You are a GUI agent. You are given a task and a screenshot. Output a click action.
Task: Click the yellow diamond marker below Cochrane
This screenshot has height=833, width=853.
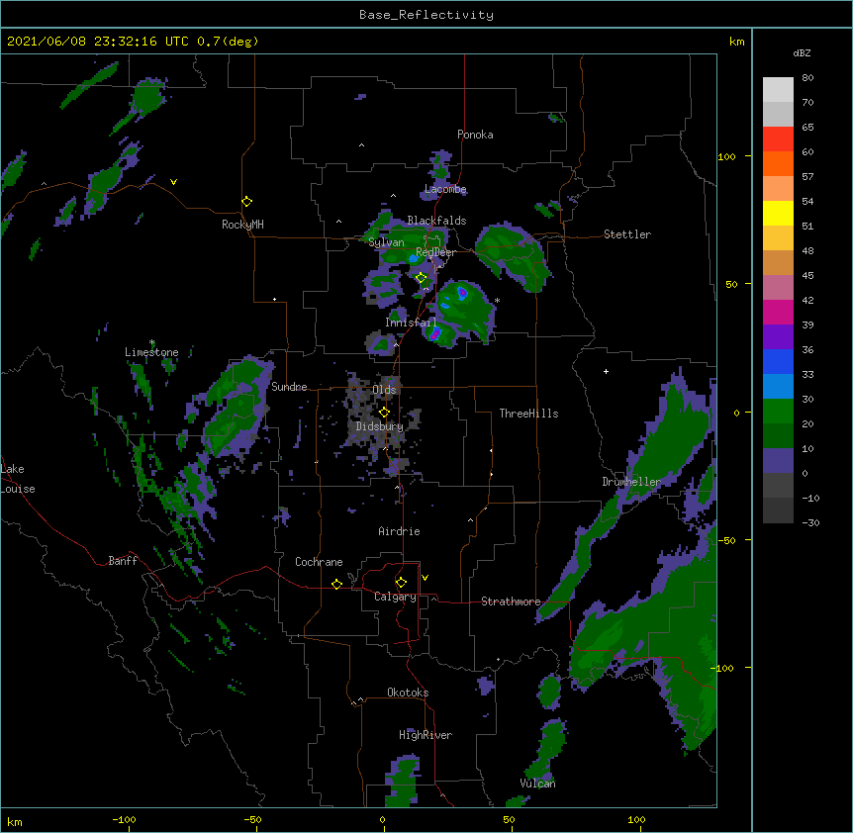[x=336, y=584]
